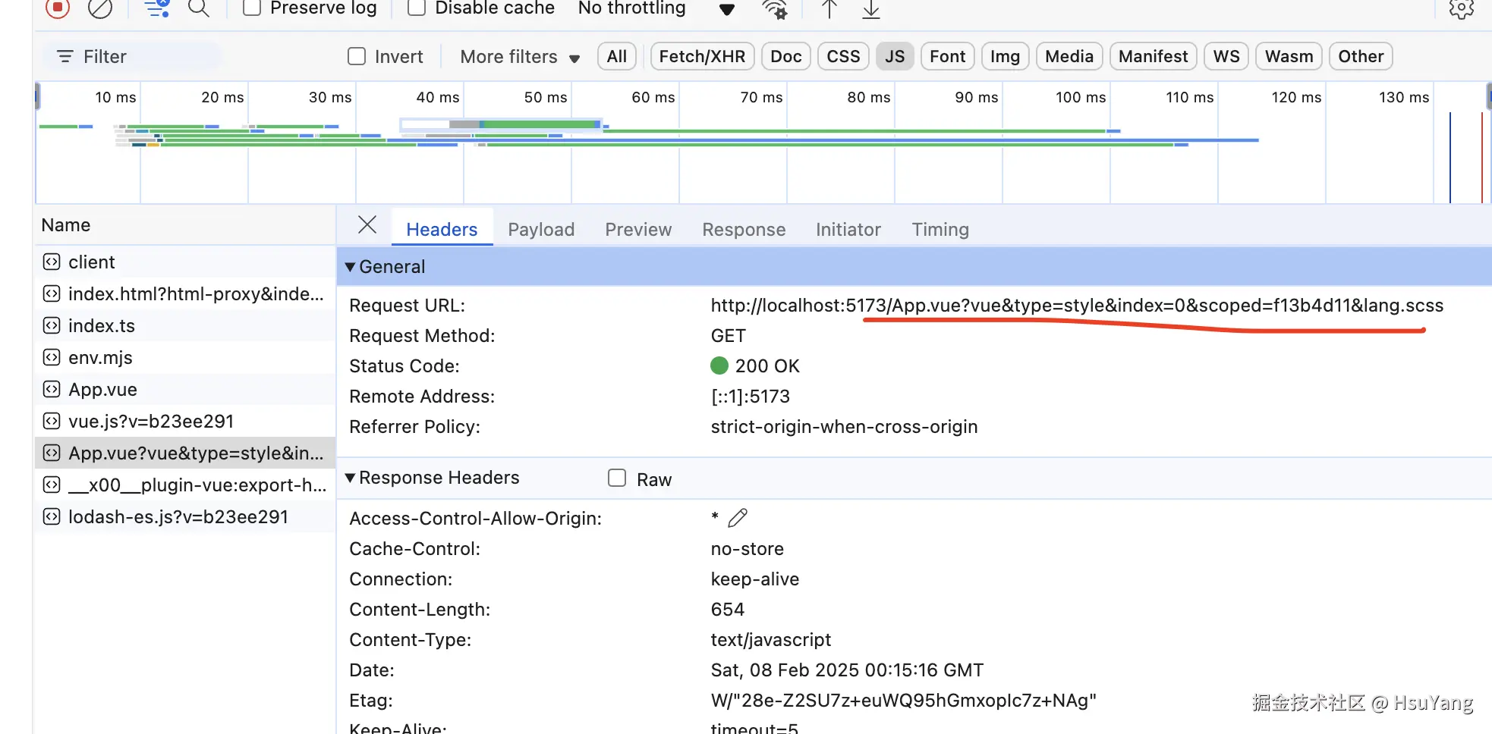Enable Preserve log checkbox

[252, 8]
